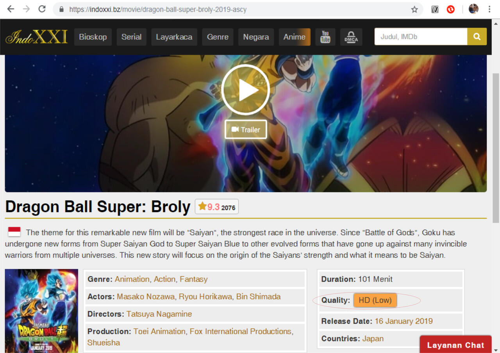Click the yellow search magnifier button
Image resolution: width=500 pixels, height=353 pixels.
tap(477, 37)
